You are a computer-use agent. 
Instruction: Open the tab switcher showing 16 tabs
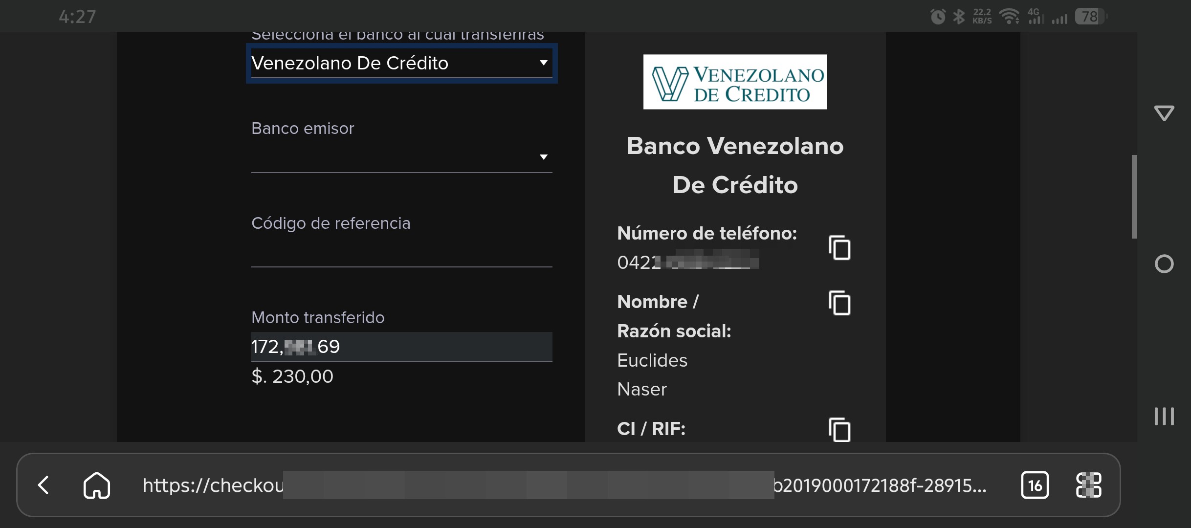coord(1035,485)
